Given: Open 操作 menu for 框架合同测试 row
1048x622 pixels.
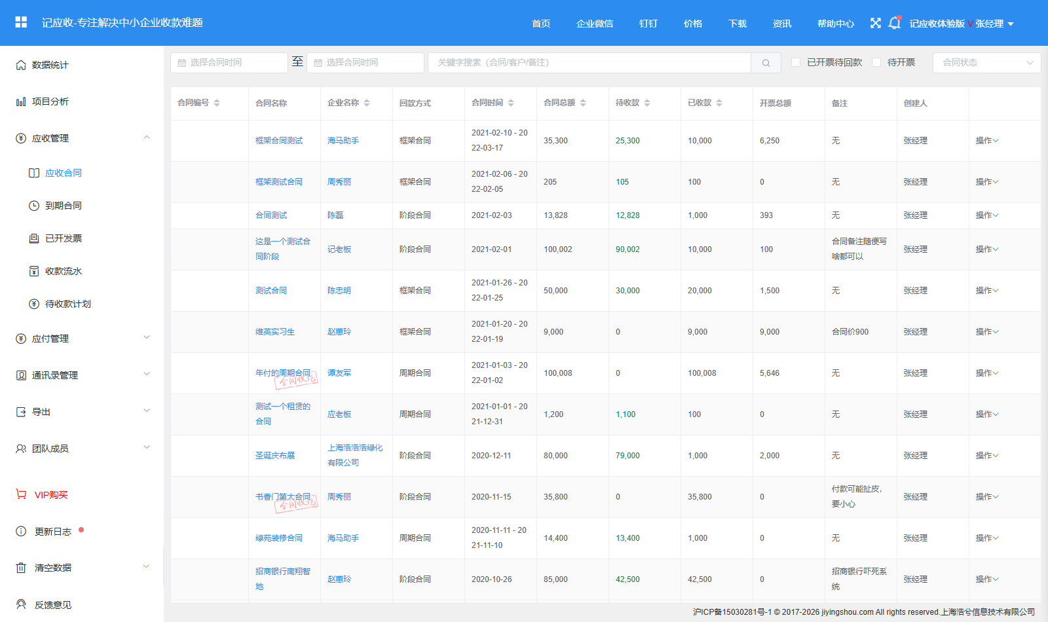Looking at the screenshot, I should point(987,141).
